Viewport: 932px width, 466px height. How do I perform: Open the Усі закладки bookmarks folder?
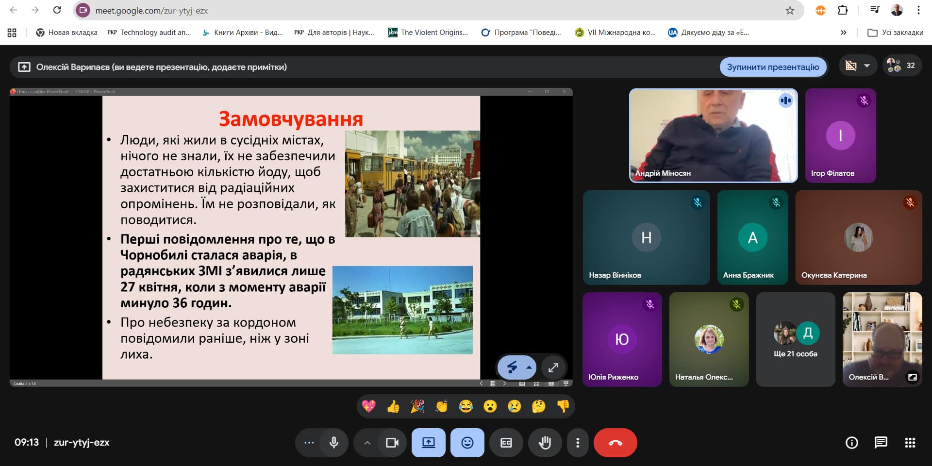[x=896, y=33]
